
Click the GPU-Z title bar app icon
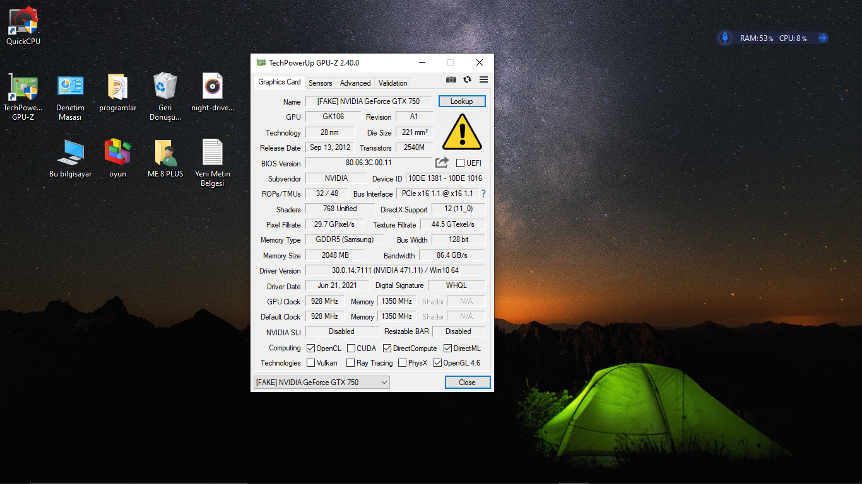tap(261, 62)
